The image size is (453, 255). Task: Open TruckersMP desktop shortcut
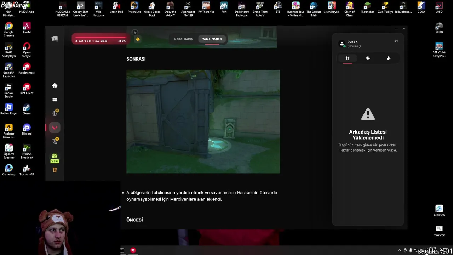[27, 170]
